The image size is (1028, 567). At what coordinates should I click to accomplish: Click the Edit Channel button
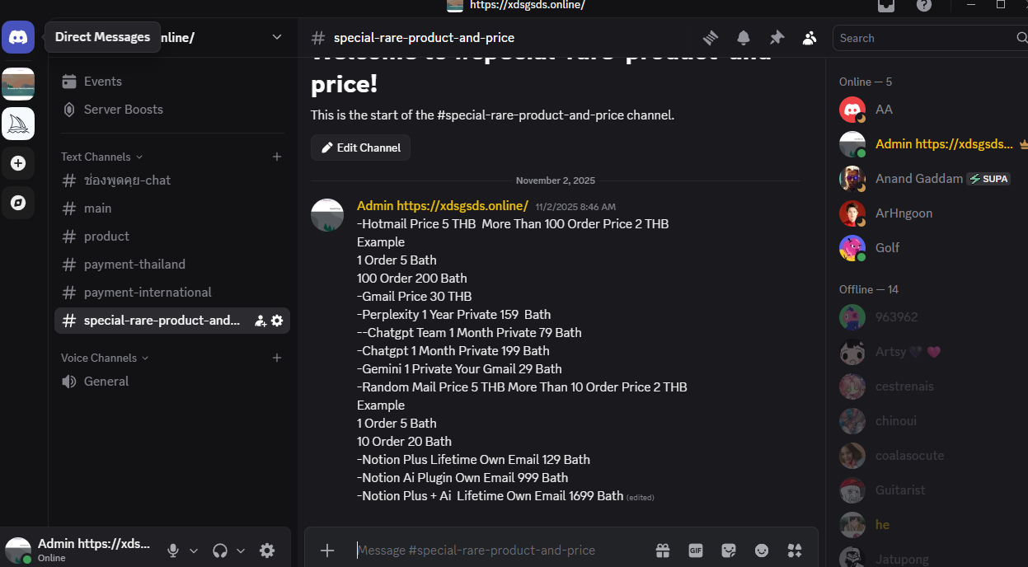click(360, 148)
